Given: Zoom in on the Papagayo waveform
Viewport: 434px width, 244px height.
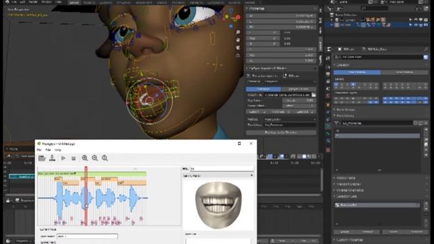Looking at the screenshot, I should pos(85,158).
